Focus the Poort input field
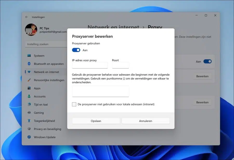 tap(121, 65)
